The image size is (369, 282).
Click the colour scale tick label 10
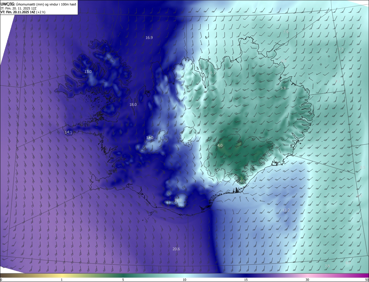point(184,280)
